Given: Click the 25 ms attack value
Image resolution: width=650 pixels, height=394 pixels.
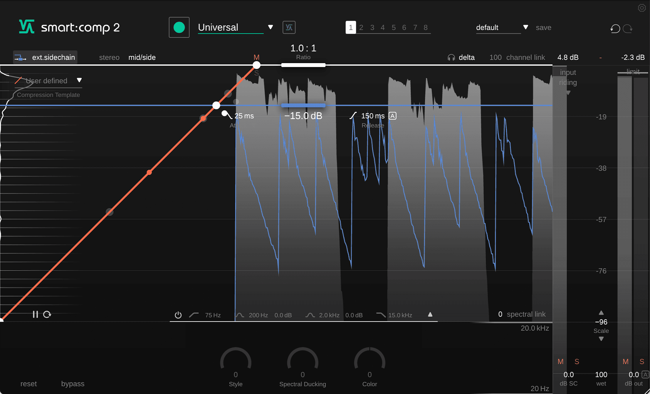Looking at the screenshot, I should pyautogui.click(x=244, y=116).
